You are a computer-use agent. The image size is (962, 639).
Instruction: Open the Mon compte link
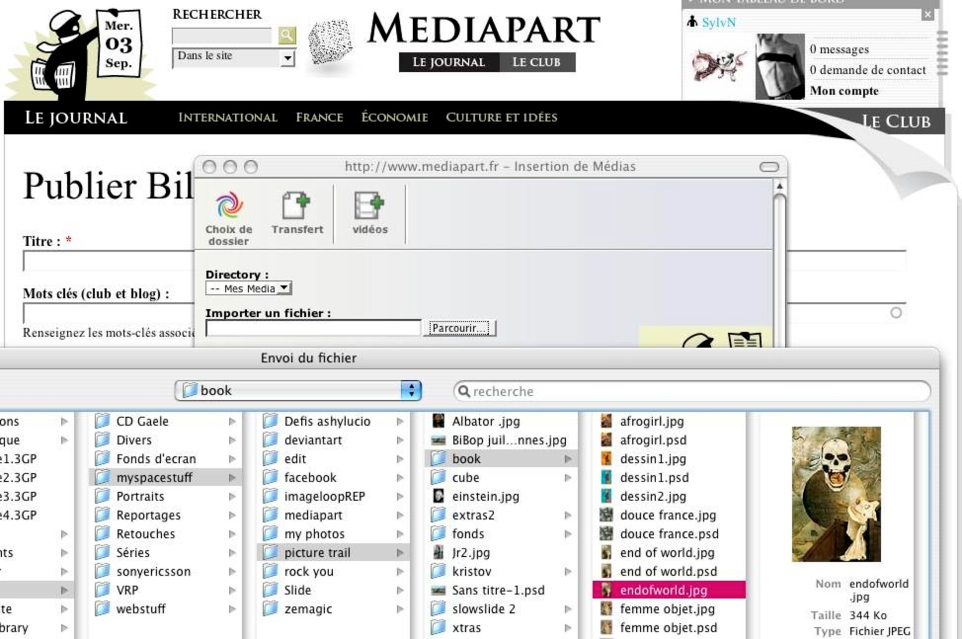(844, 91)
